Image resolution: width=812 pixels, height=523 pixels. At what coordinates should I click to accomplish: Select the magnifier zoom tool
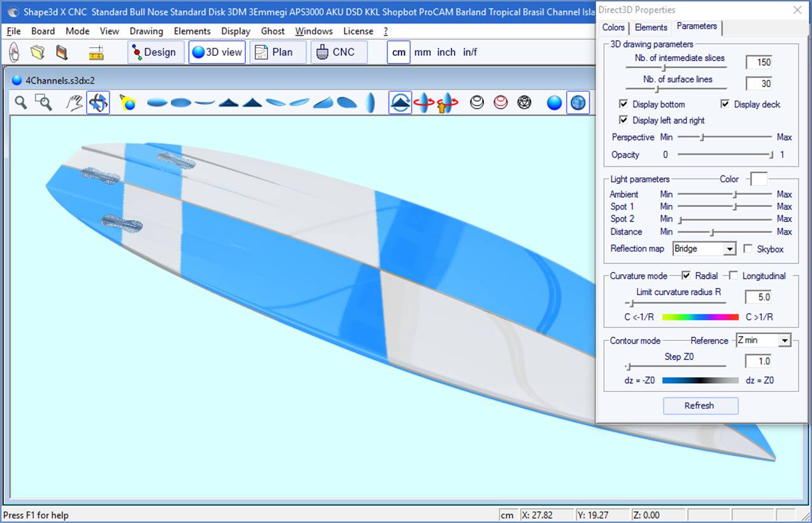click(21, 102)
